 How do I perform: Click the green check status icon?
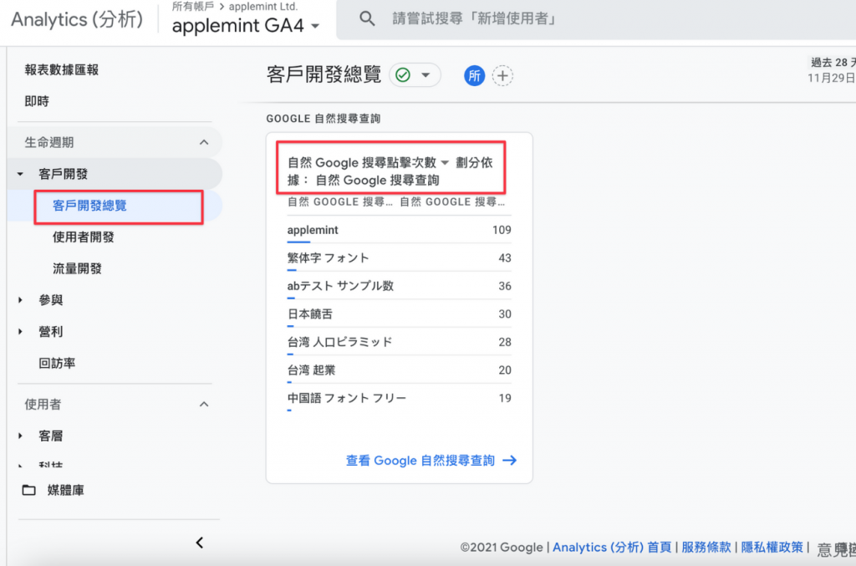tap(403, 75)
